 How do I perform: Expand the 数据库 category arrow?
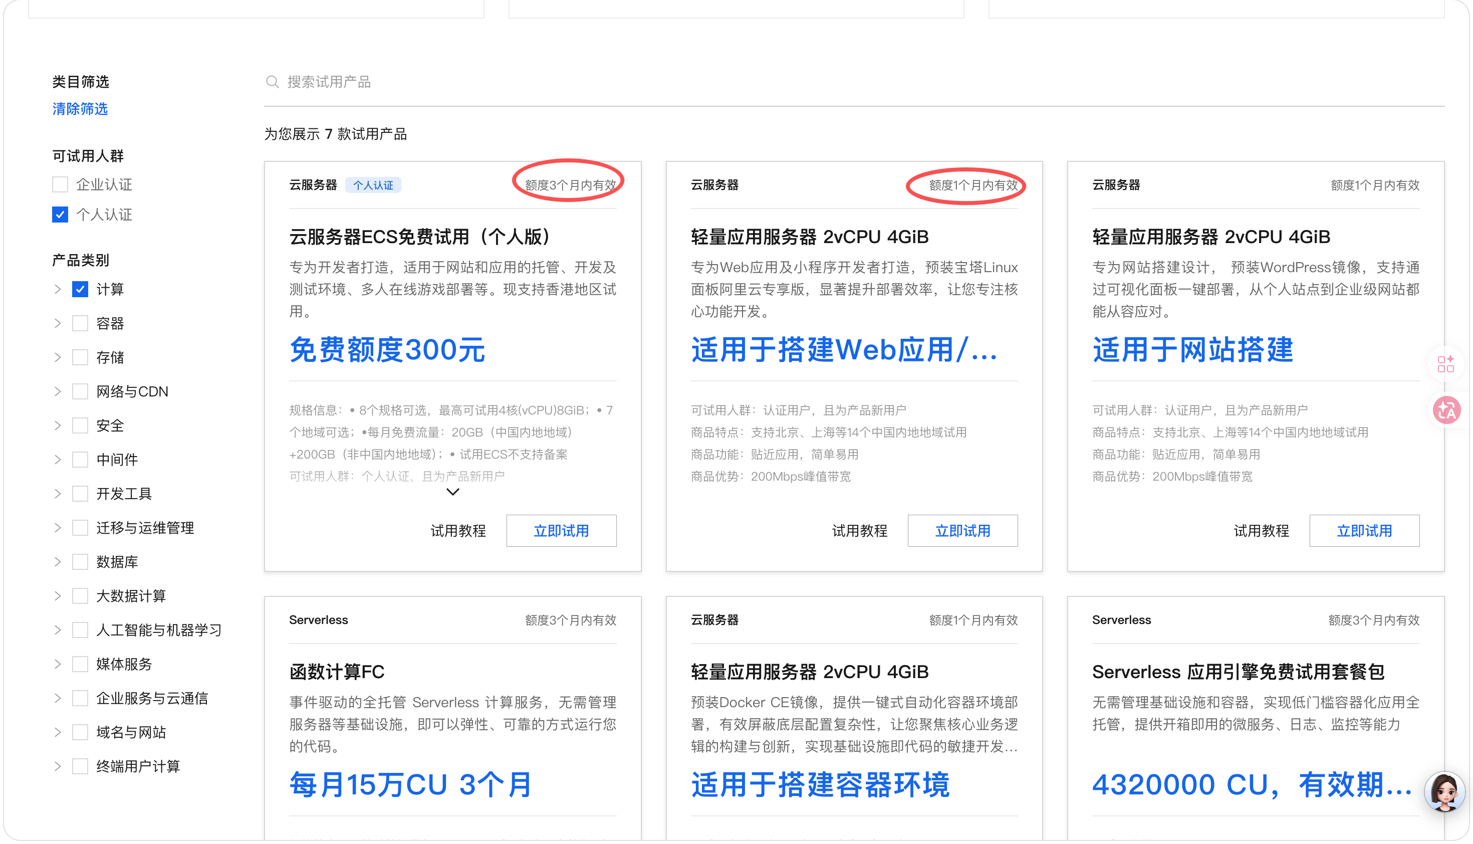[x=58, y=562]
